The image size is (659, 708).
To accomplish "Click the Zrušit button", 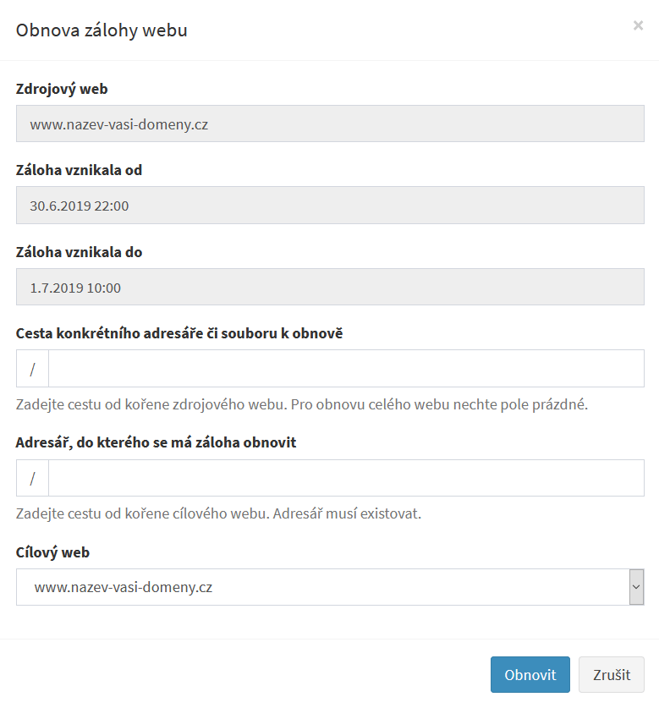I will (x=611, y=675).
